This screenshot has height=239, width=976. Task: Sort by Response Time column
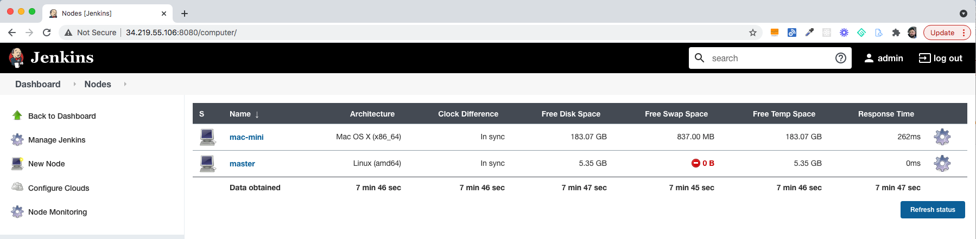[886, 114]
